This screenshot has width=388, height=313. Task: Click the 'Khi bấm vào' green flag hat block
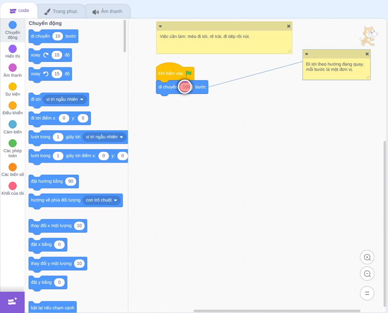[x=175, y=73]
